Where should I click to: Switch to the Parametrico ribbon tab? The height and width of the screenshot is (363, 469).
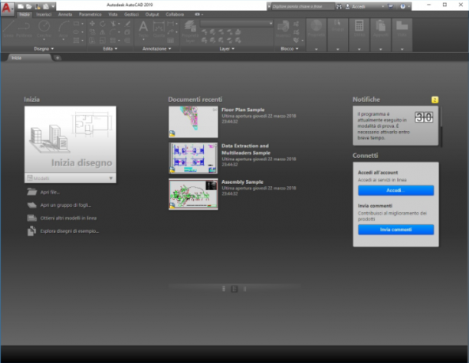[x=90, y=15]
